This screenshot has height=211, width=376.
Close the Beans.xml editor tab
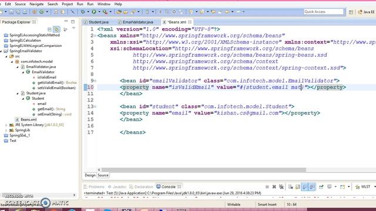pyautogui.click(x=190, y=22)
